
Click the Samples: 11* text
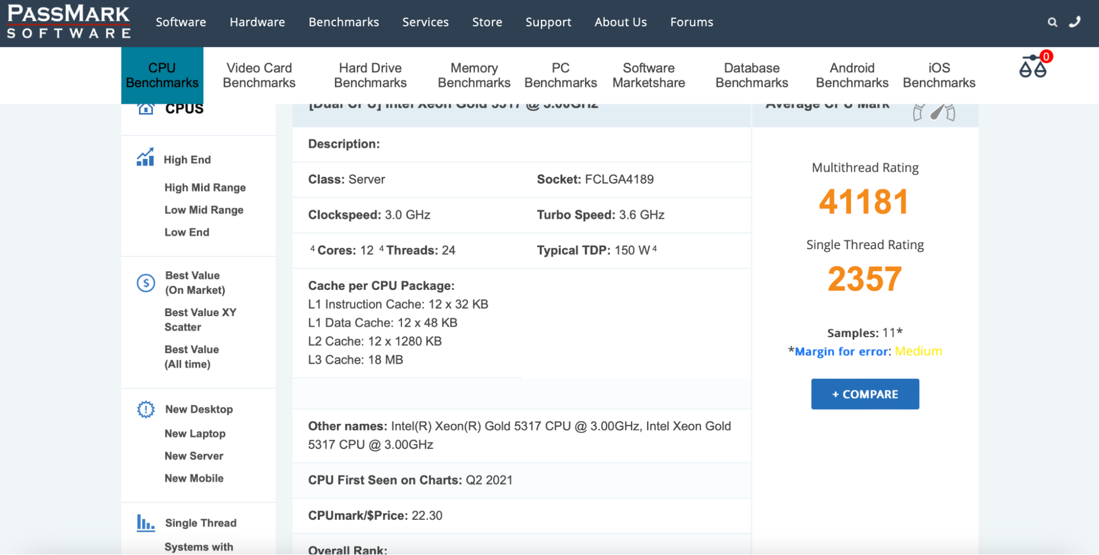pyautogui.click(x=865, y=333)
